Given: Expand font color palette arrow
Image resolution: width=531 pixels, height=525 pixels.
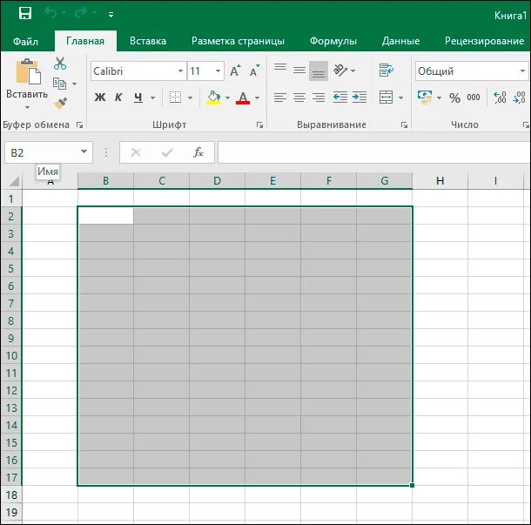Looking at the screenshot, I should coord(257,98).
